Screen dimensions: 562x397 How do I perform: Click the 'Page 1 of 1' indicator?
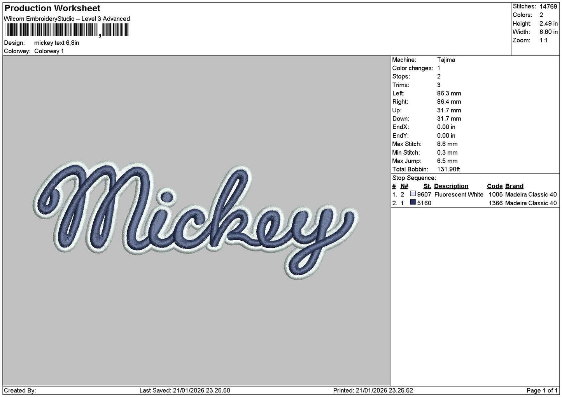[x=542, y=390]
